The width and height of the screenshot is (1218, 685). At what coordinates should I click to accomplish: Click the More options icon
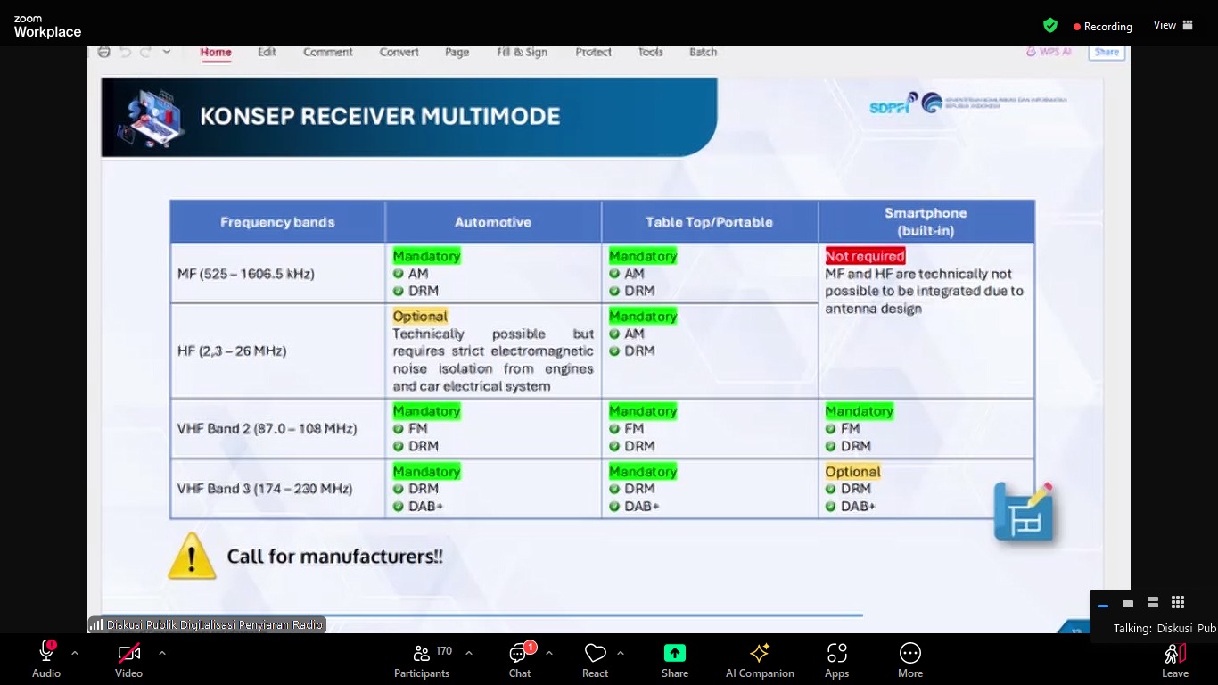coord(909,661)
